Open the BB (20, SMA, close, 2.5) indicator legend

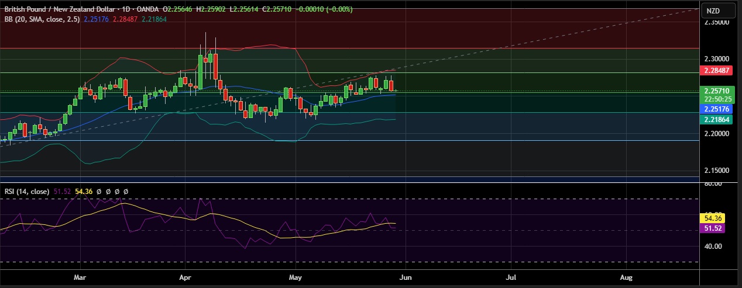tap(43, 19)
